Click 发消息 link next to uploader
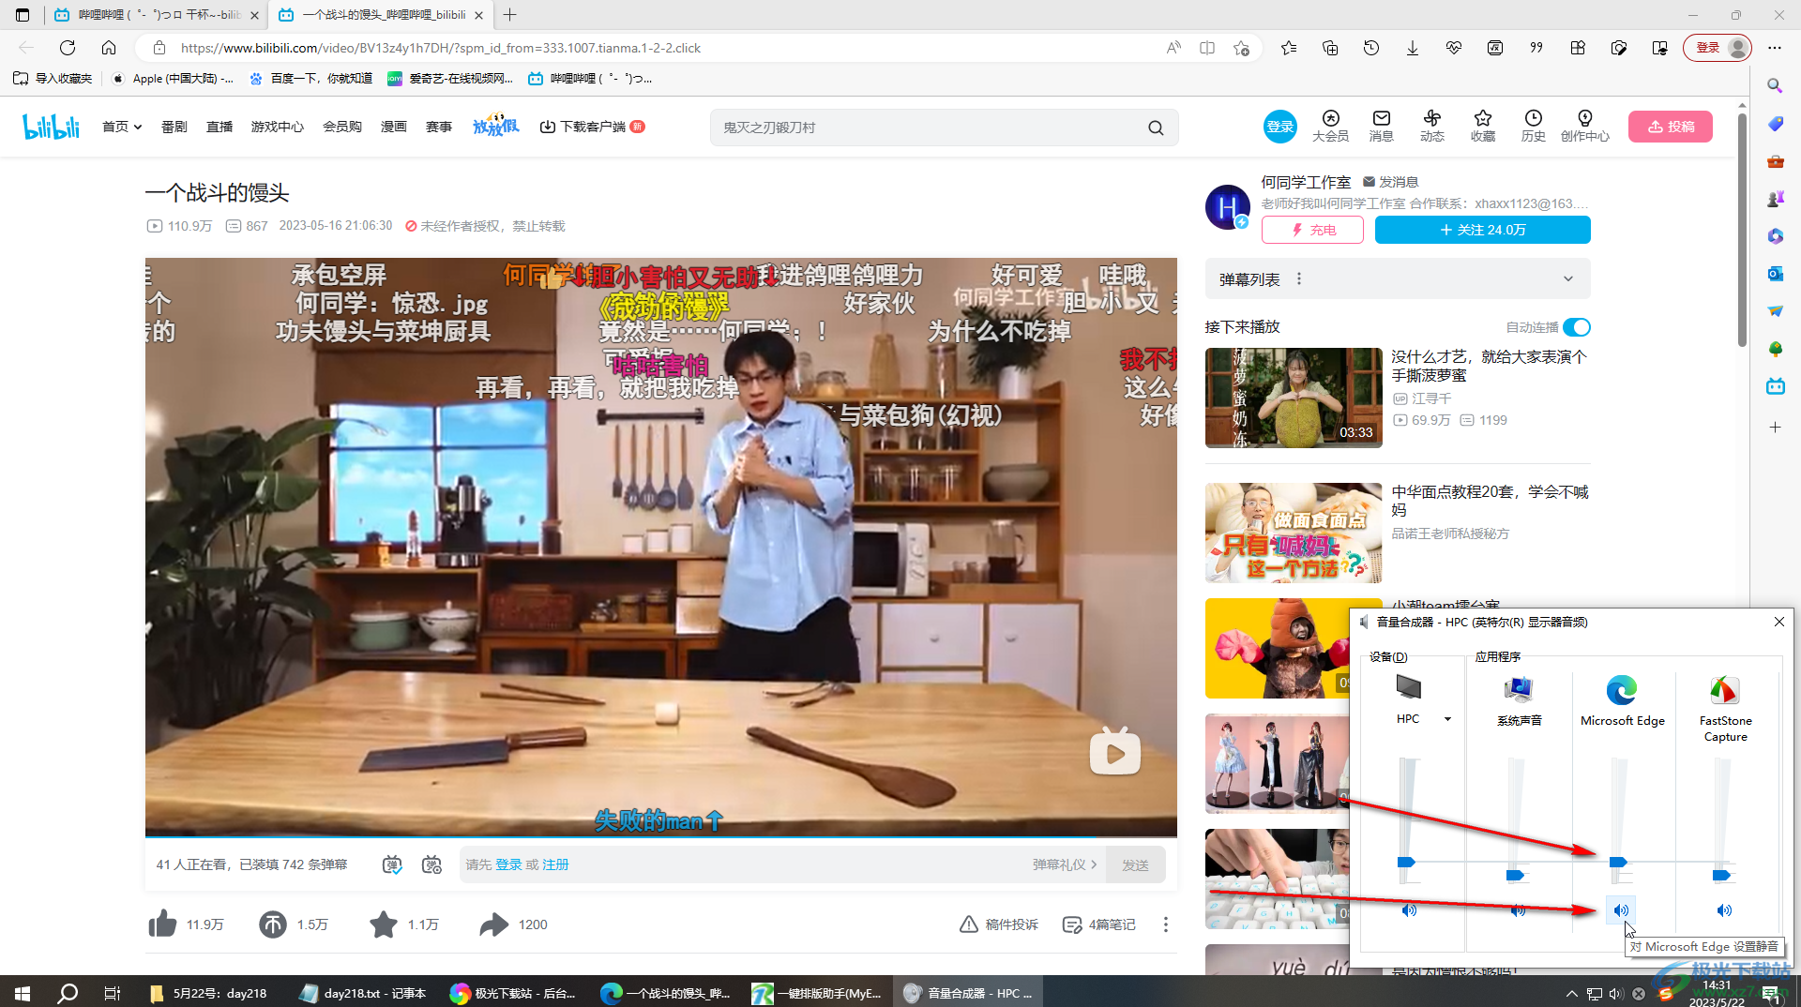This screenshot has height=1007, width=1801. [x=1390, y=182]
